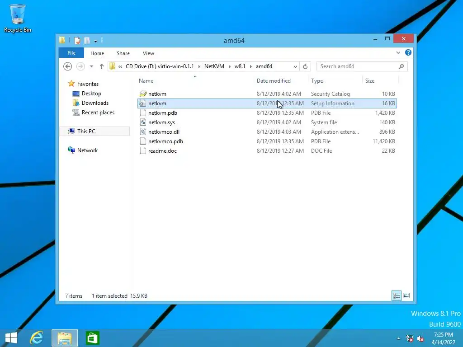Screen dimensions: 463x347
Task: Refresh the amd64 folder
Action: [305, 66]
